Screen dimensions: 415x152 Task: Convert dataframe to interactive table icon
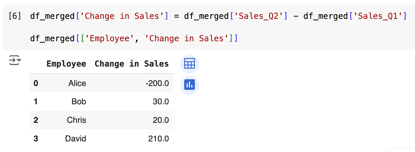[x=189, y=64]
